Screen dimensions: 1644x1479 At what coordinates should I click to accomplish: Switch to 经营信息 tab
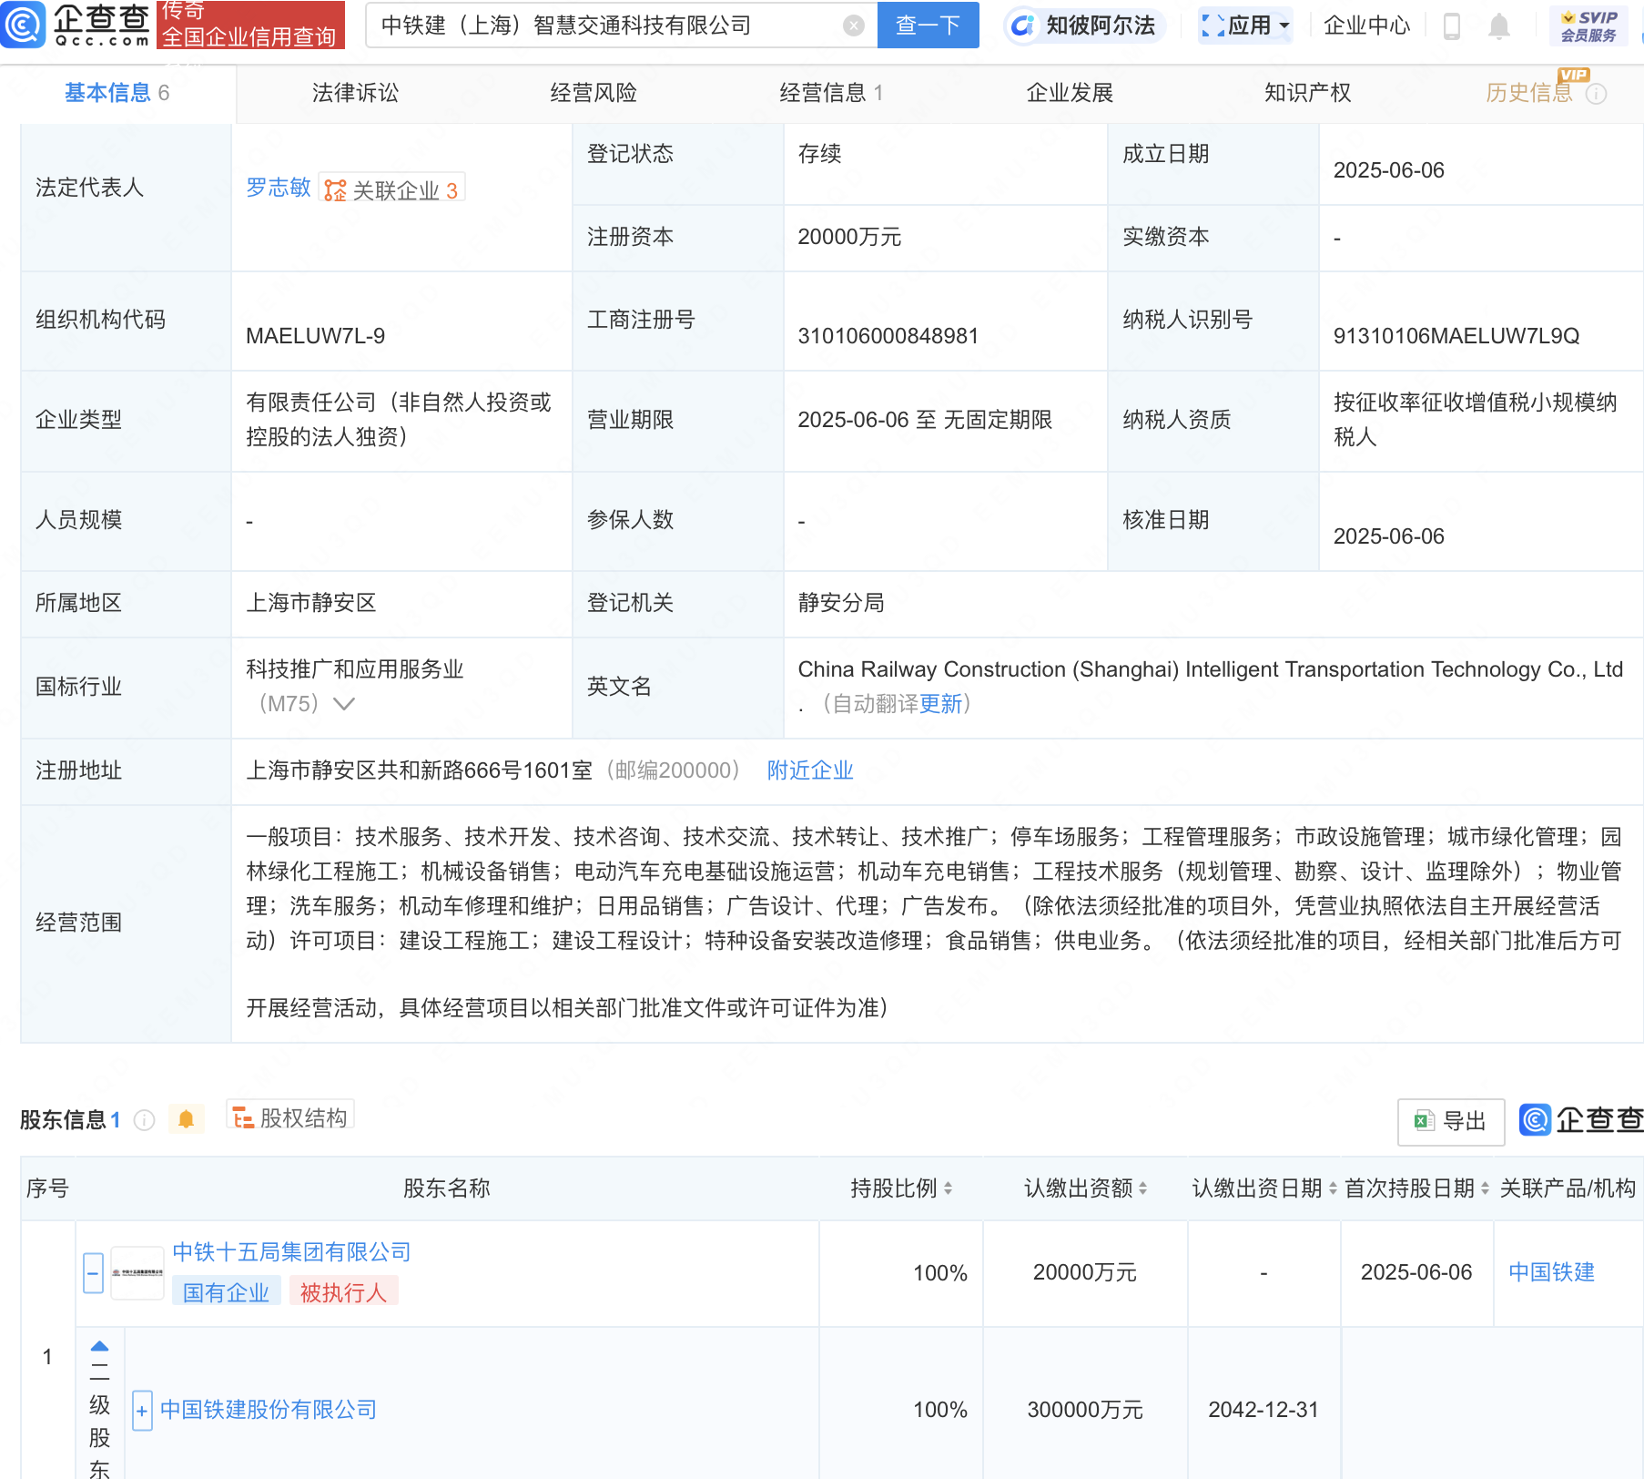coord(831,93)
